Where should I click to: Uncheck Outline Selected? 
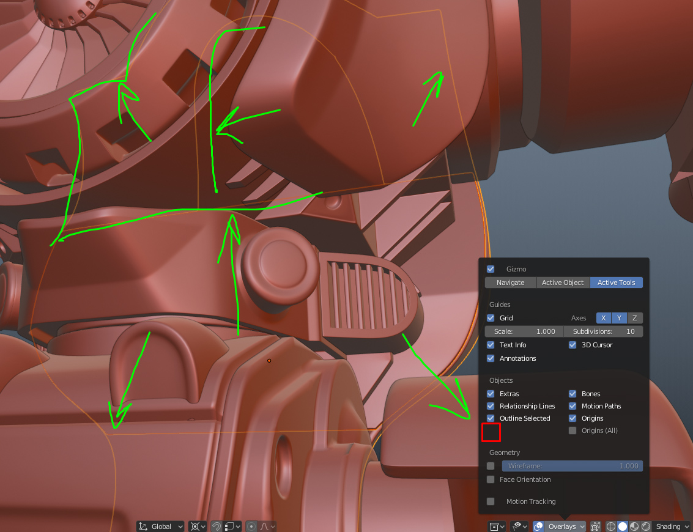(x=491, y=418)
